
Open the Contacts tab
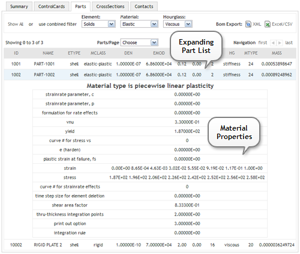(x=144, y=7)
